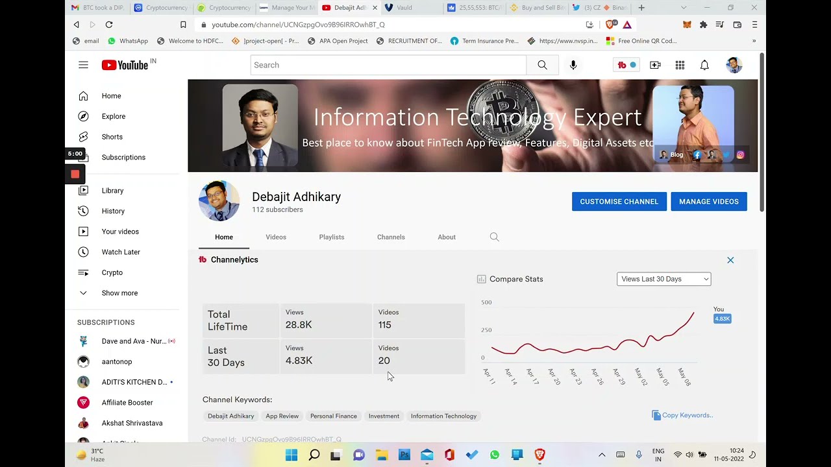Screen dimensions: 831x467
Task: Click the CUSTOMISE CHANNEL button
Action: tap(619, 202)
